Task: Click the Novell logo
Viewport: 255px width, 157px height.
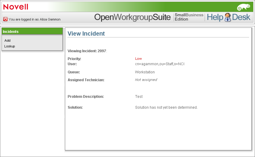Action: pos(16,7)
